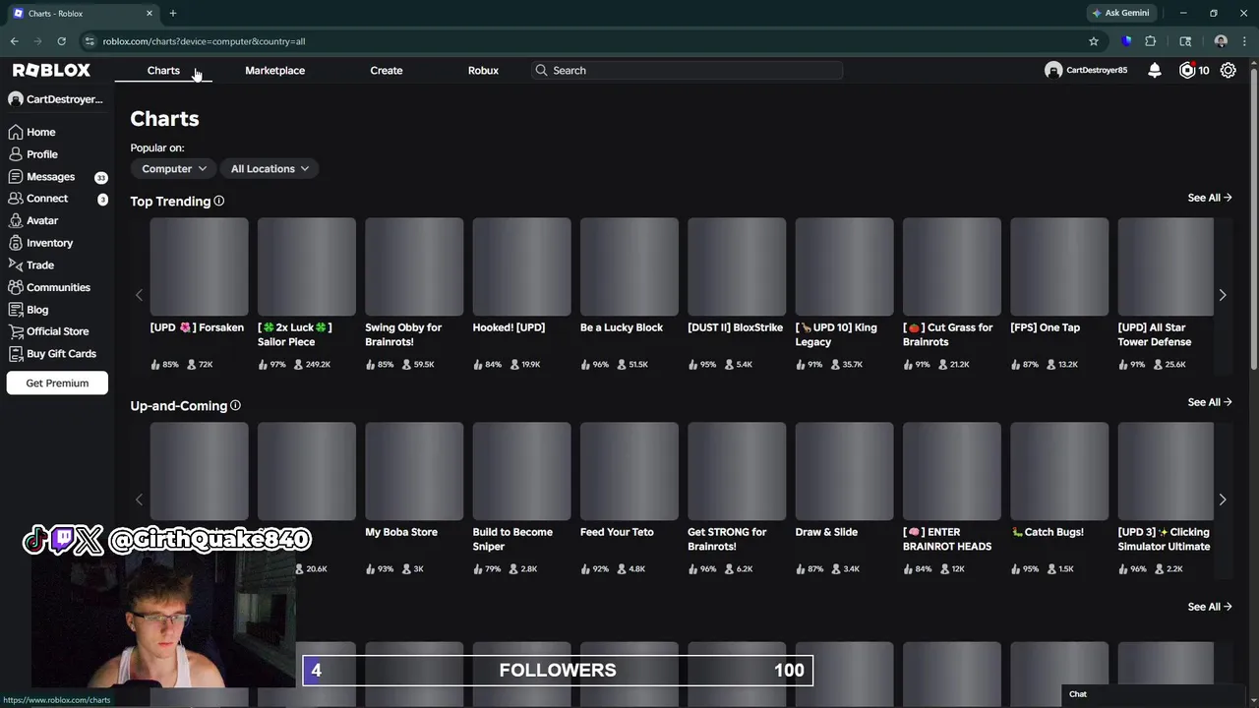Image resolution: width=1259 pixels, height=708 pixels.
Task: Open the Robux balance icon
Action: click(x=1187, y=70)
